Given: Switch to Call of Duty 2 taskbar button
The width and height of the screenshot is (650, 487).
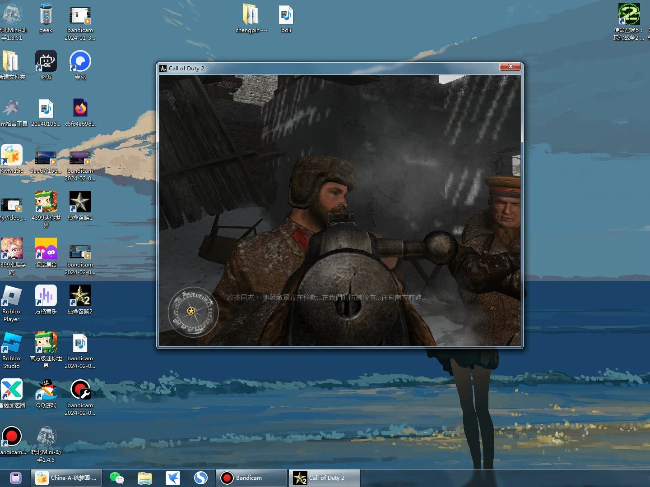Looking at the screenshot, I should 325,478.
